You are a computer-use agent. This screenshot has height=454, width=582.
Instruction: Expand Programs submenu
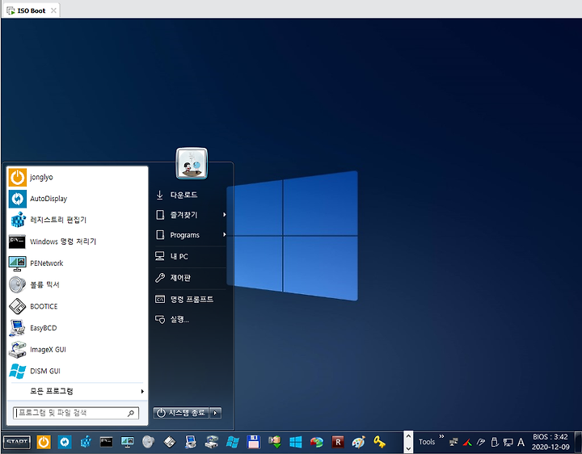point(190,235)
